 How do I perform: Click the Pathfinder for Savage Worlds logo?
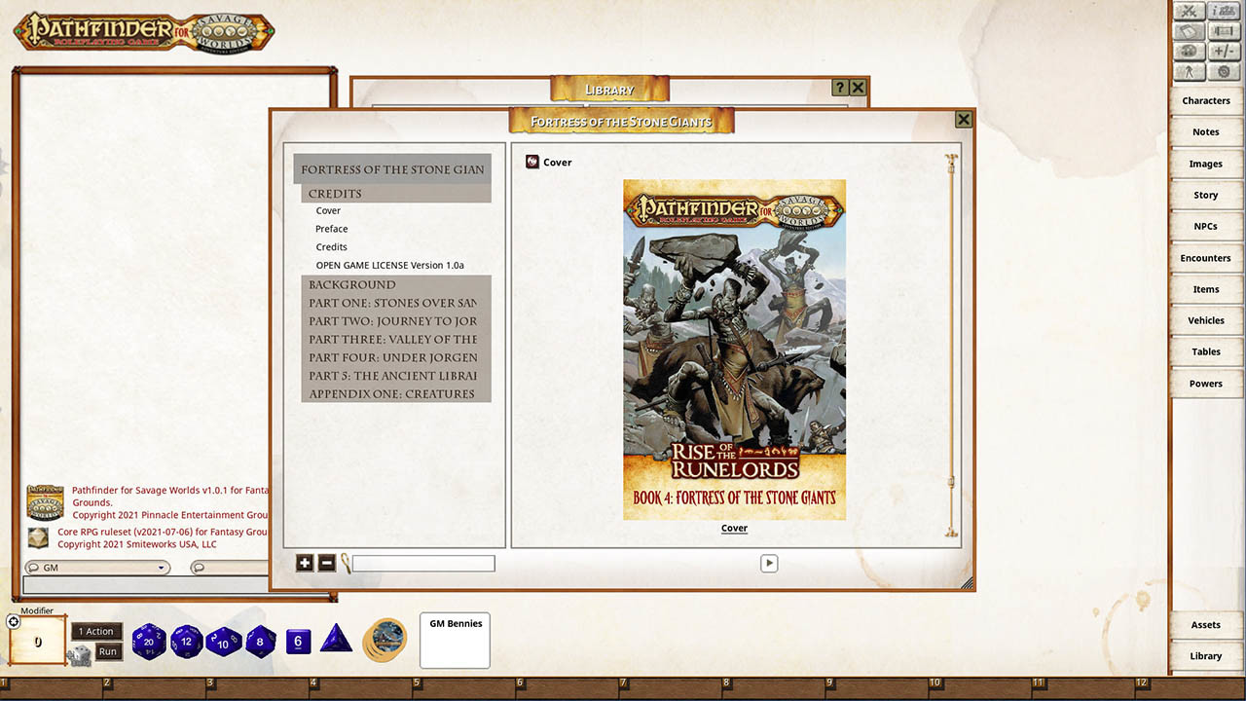click(144, 31)
